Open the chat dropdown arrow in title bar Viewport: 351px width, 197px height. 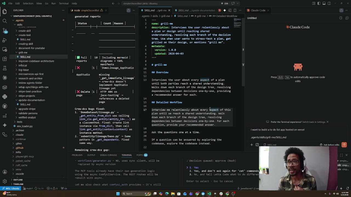coord(238,3)
